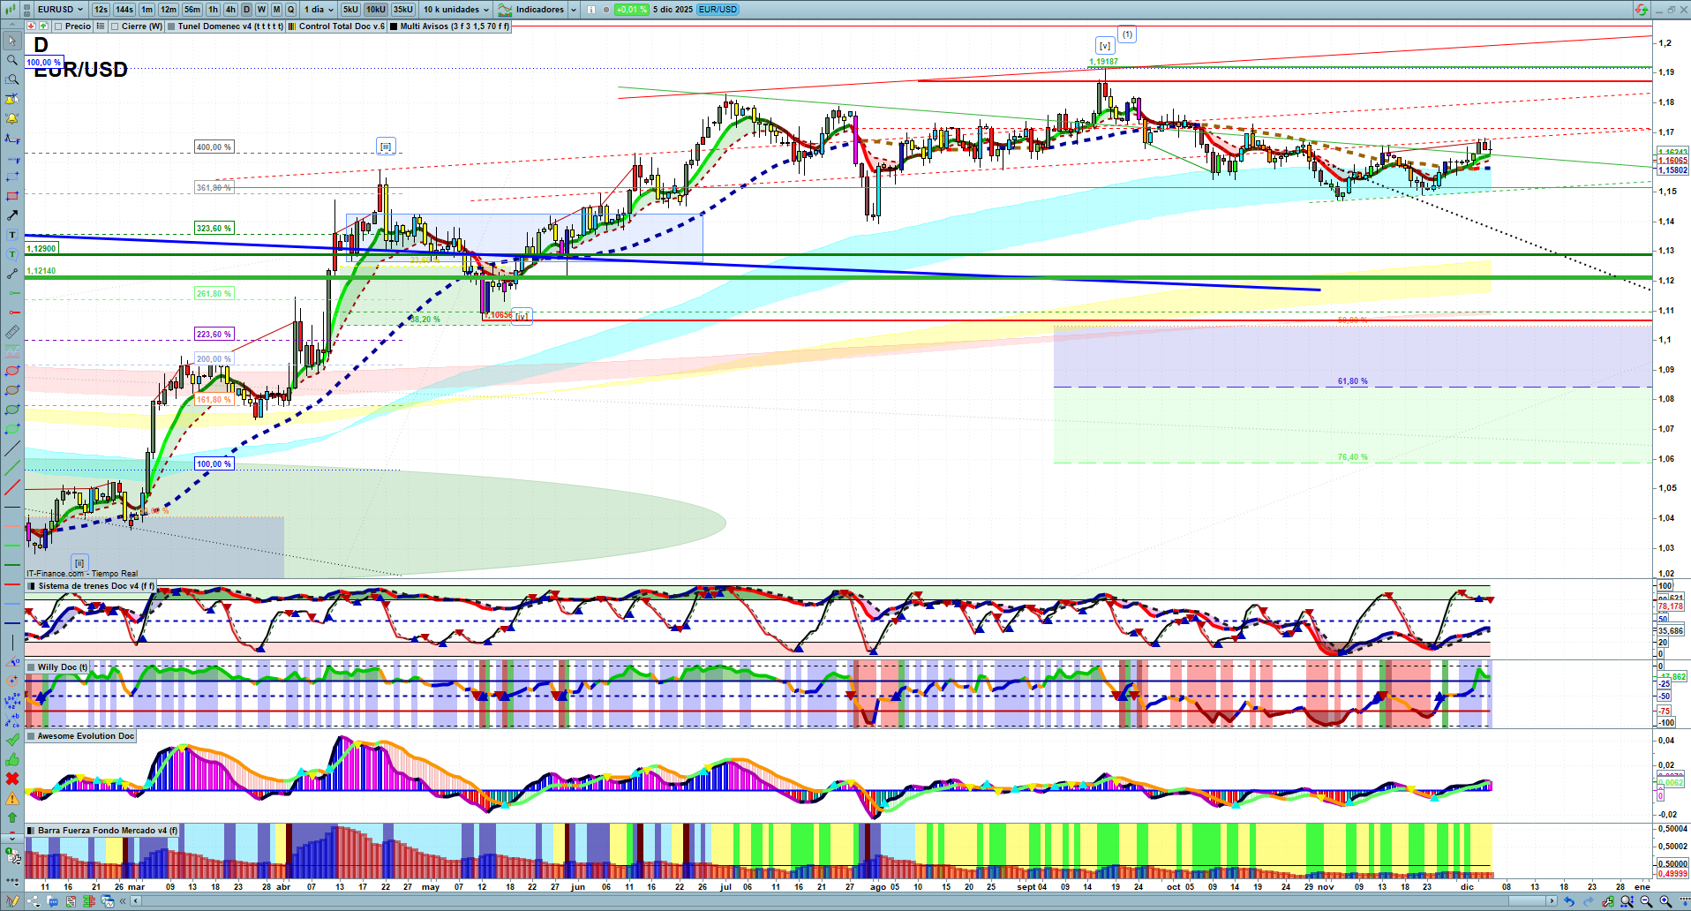1691x911 pixels.
Task: Select the M monthly timeframe button
Action: pyautogui.click(x=276, y=10)
